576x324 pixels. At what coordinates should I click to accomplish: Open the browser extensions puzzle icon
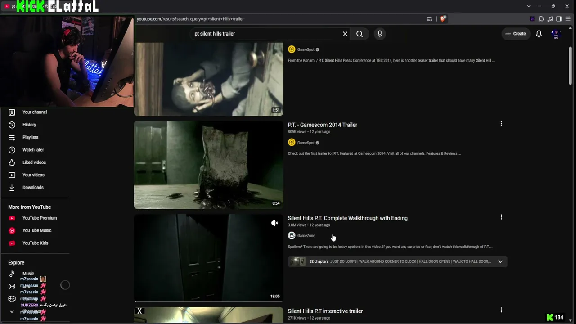coord(541,19)
